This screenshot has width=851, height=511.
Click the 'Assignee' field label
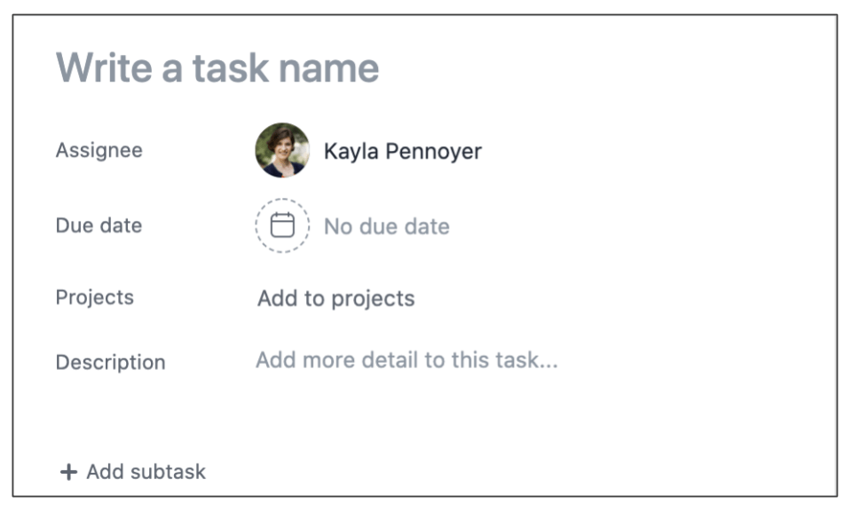(x=98, y=150)
